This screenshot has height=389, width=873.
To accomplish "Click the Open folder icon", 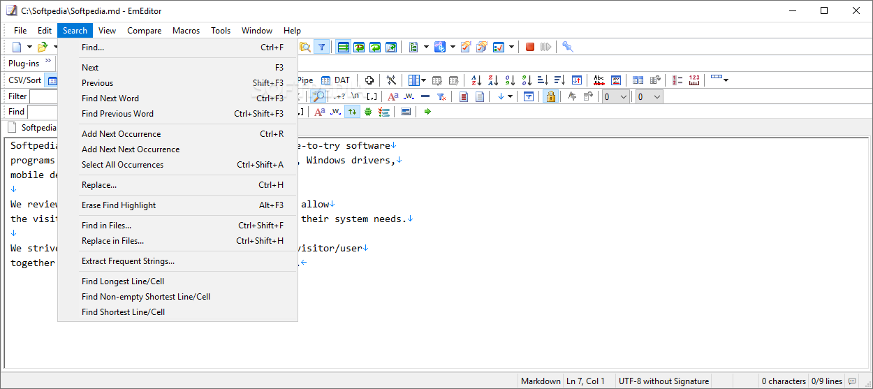I will 42,47.
